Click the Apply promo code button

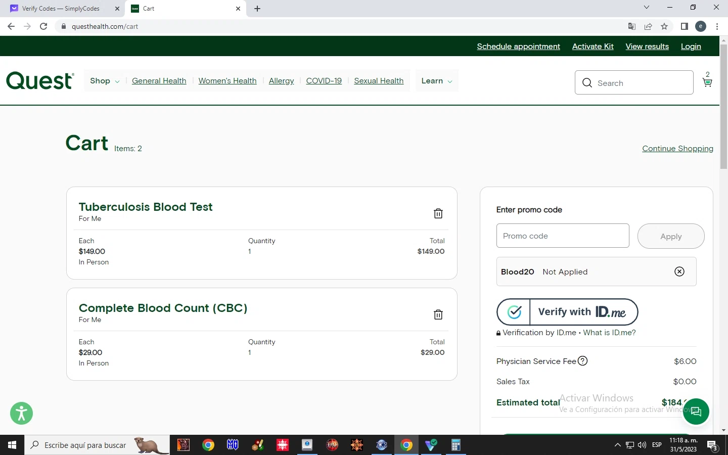pyautogui.click(x=671, y=236)
